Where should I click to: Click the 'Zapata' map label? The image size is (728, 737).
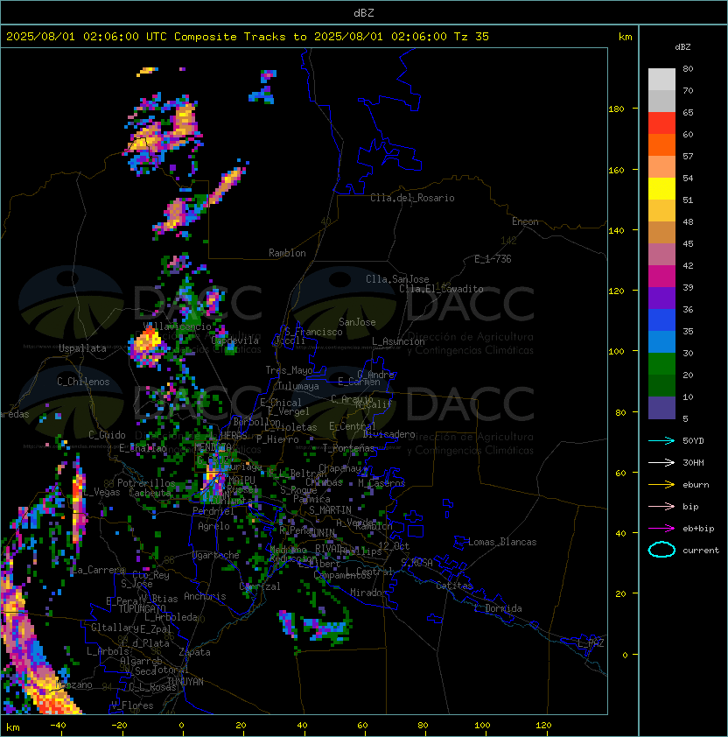point(194,652)
